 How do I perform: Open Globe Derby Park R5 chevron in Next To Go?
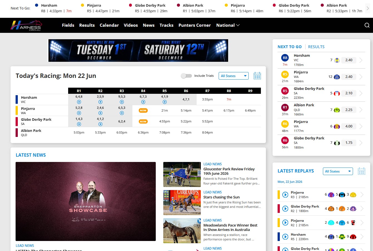[x=361, y=93]
